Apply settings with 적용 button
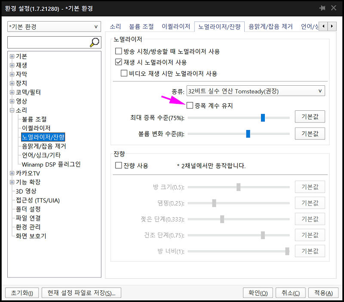344x302 pixels. click(x=323, y=293)
